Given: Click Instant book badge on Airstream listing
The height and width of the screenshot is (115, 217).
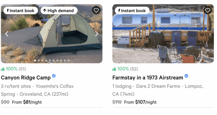Looking at the screenshot, I should pyautogui.click(x=132, y=11).
